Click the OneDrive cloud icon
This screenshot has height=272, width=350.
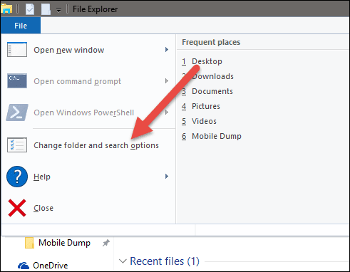tap(24, 266)
